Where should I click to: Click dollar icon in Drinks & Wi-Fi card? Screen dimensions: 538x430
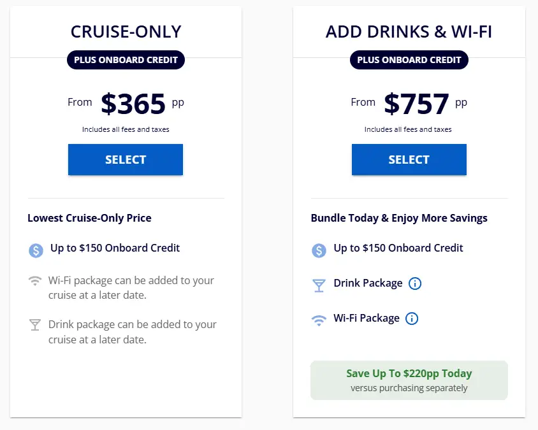pos(319,250)
